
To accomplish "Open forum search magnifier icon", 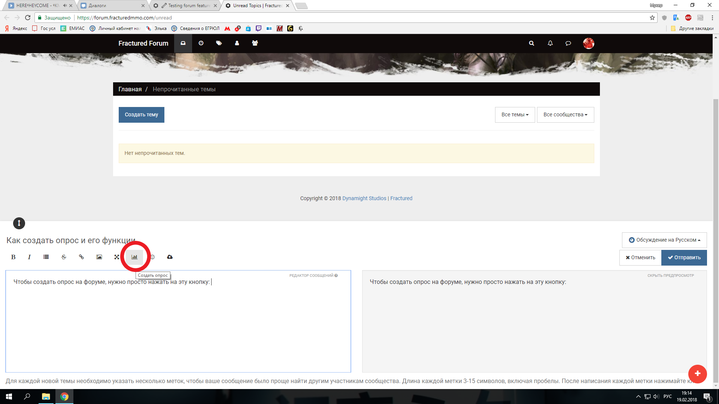I will point(531,43).
